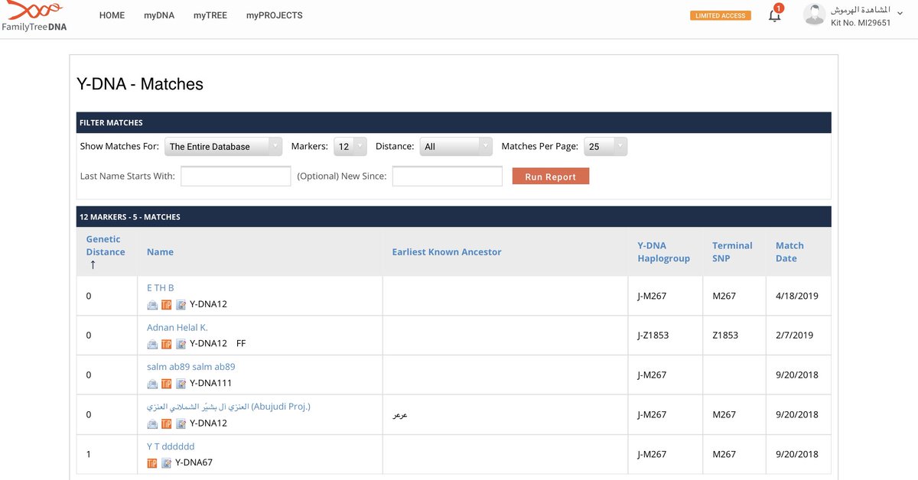Click the Genetic Distance sort arrow
The image size is (918, 480).
tap(93, 265)
